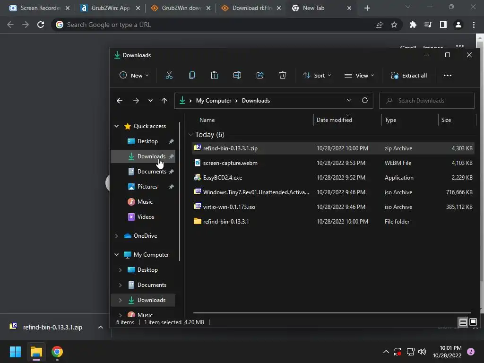
Task: Click the Delete trash icon in Explorer toolbar
Action: pos(283,75)
